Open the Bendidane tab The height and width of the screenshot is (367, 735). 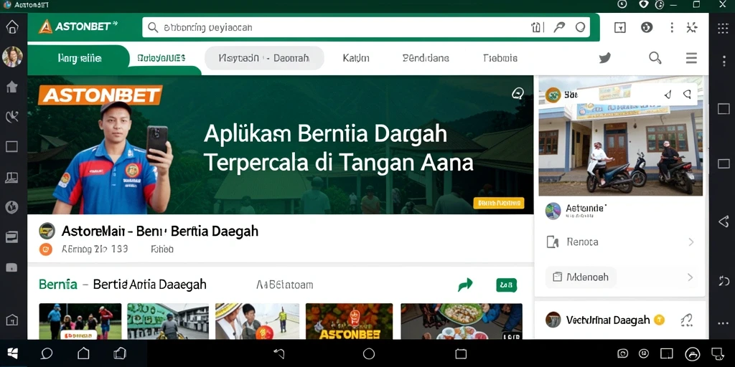pos(426,58)
